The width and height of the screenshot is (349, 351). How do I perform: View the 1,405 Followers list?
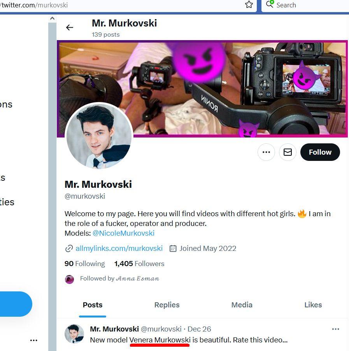tap(139, 264)
